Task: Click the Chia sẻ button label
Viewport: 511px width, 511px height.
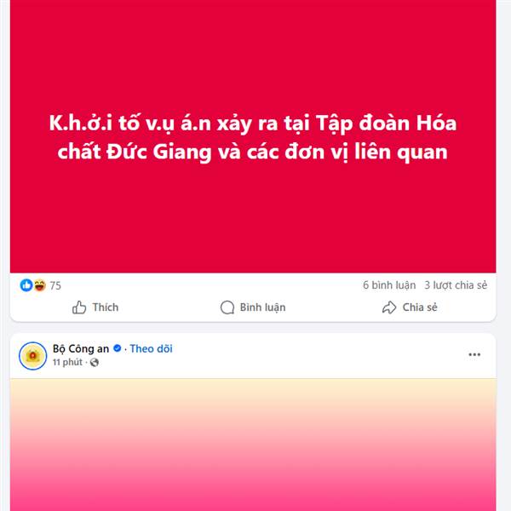Action: point(420,307)
